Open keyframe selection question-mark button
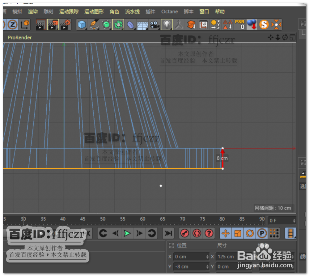 pos(209,233)
